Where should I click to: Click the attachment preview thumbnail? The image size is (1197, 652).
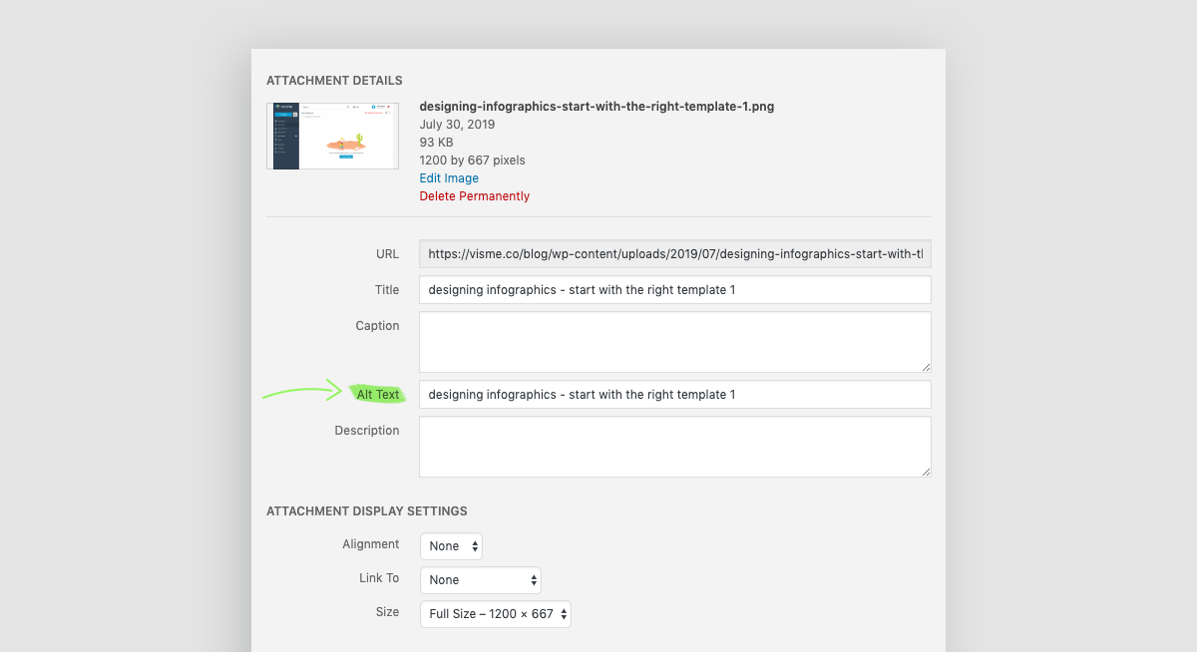point(332,136)
